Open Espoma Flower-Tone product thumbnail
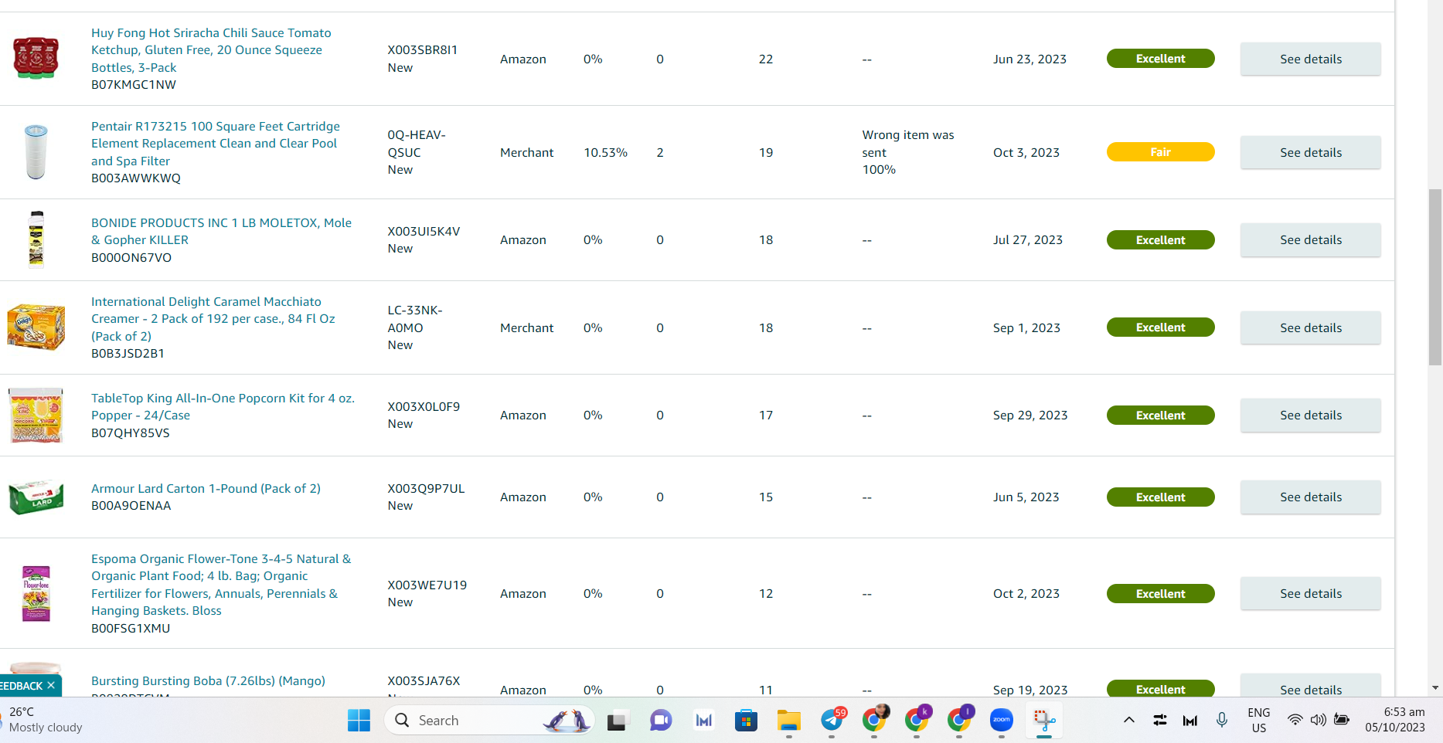This screenshot has width=1443, height=743. (36, 593)
